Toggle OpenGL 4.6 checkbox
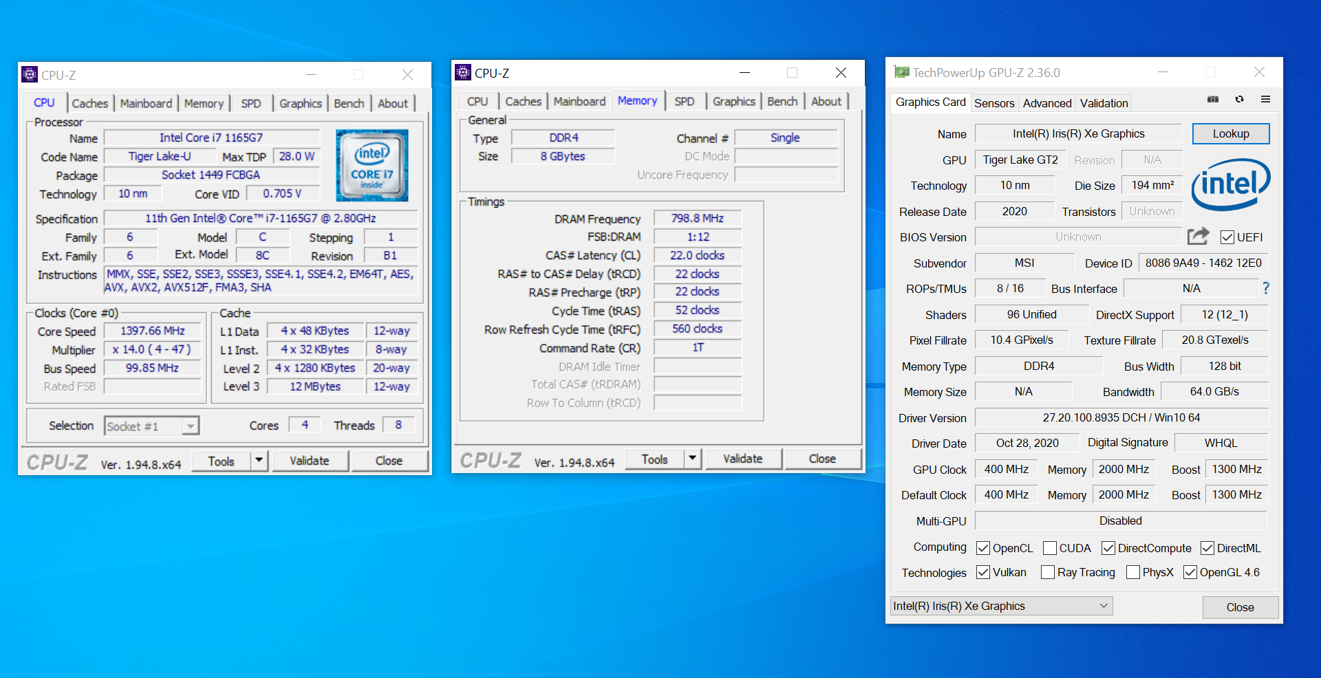This screenshot has width=1321, height=678. point(1190,572)
